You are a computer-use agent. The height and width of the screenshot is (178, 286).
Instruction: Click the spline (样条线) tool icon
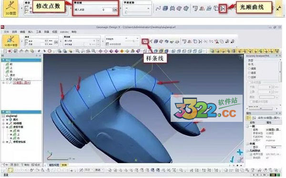click(x=145, y=41)
